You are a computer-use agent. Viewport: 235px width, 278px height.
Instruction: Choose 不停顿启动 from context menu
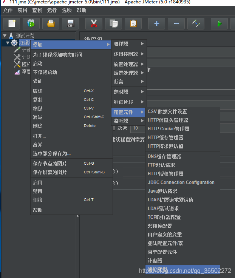click(x=71, y=72)
